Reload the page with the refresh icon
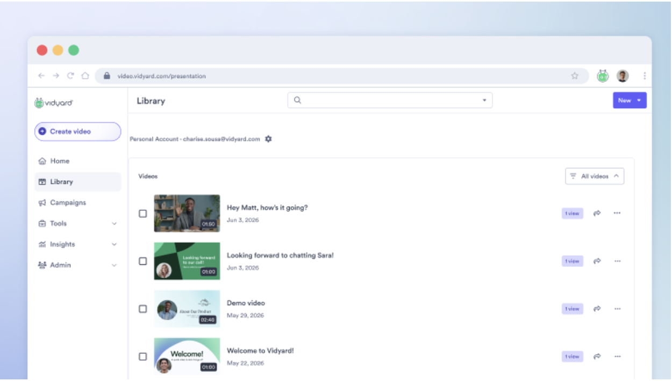The height and width of the screenshot is (381, 672). point(70,76)
